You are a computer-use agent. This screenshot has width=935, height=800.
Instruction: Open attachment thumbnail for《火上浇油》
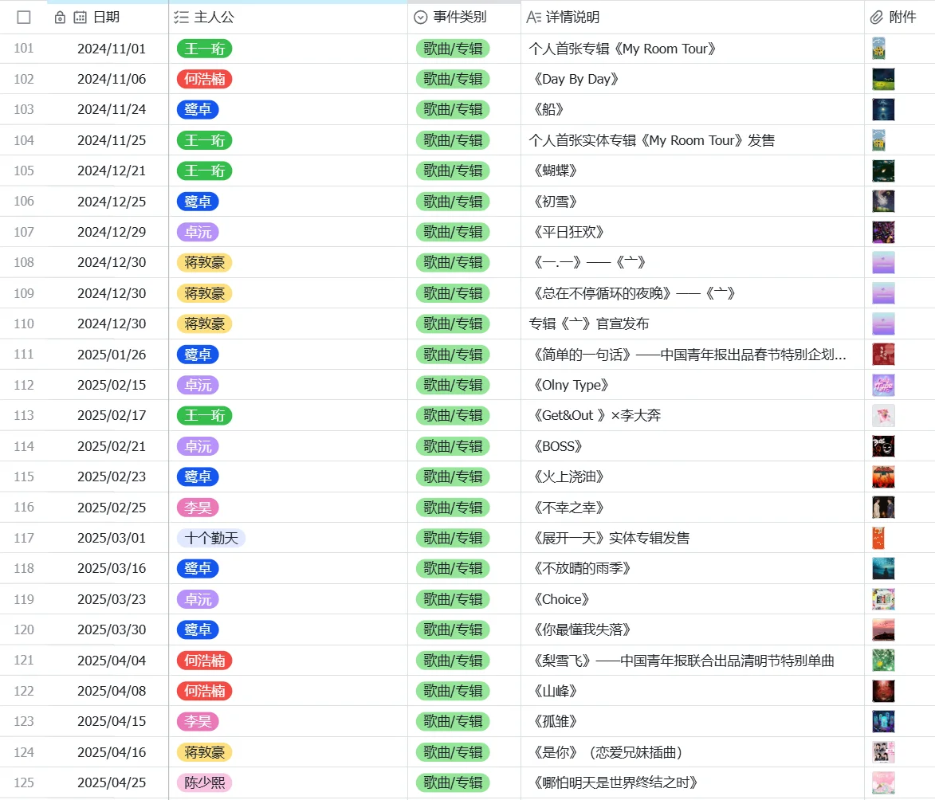click(x=883, y=477)
